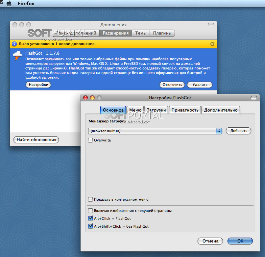Click OK to confirm FlashGot settings
Image resolution: width=265 pixels, height=257 pixels.
[240, 241]
